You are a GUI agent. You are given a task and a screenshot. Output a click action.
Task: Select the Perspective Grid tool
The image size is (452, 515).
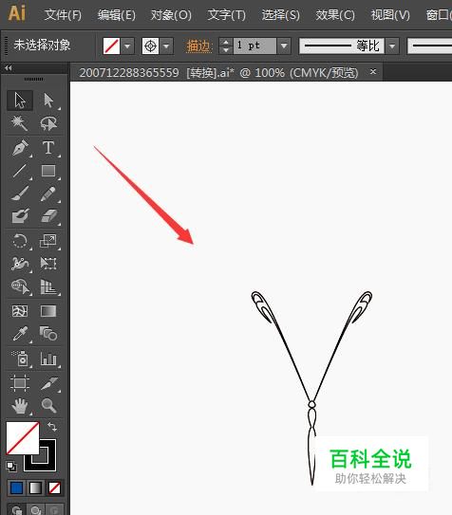tap(48, 286)
